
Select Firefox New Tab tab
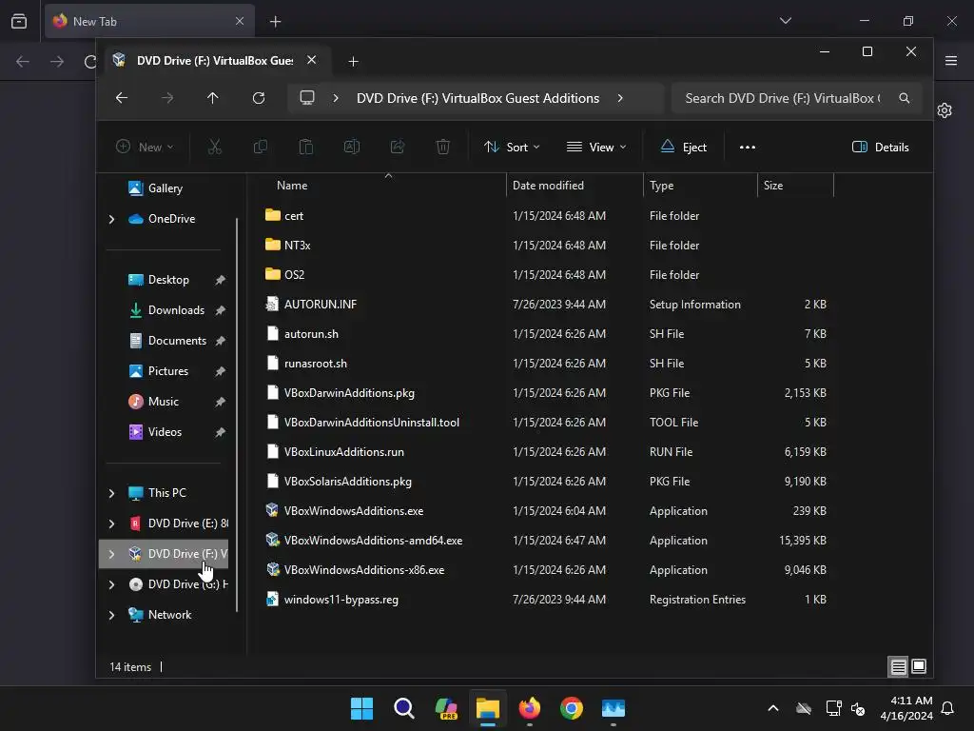[x=149, y=21]
